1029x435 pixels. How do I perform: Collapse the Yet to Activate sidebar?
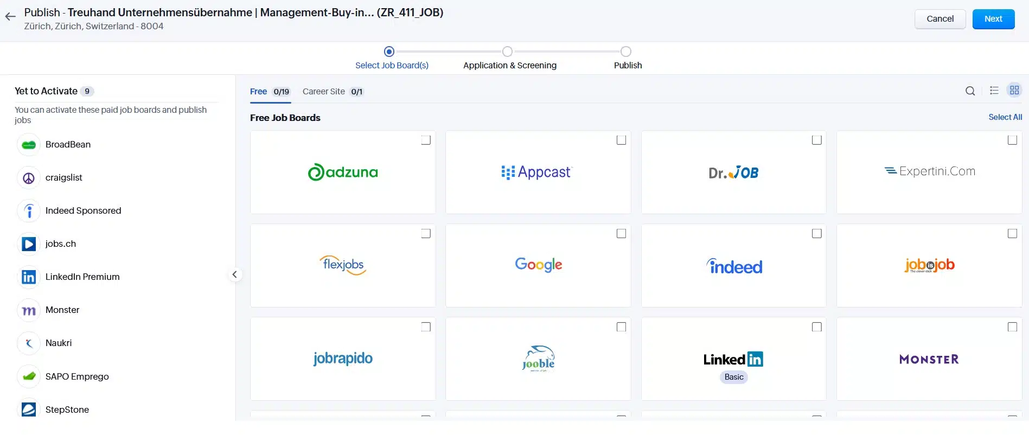(x=234, y=274)
